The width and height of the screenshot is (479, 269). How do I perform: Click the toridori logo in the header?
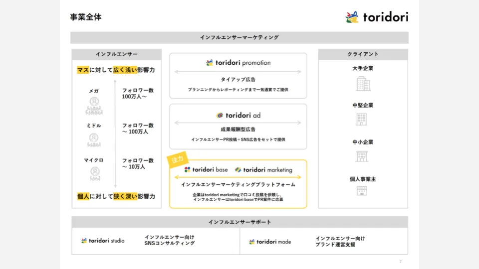click(376, 17)
